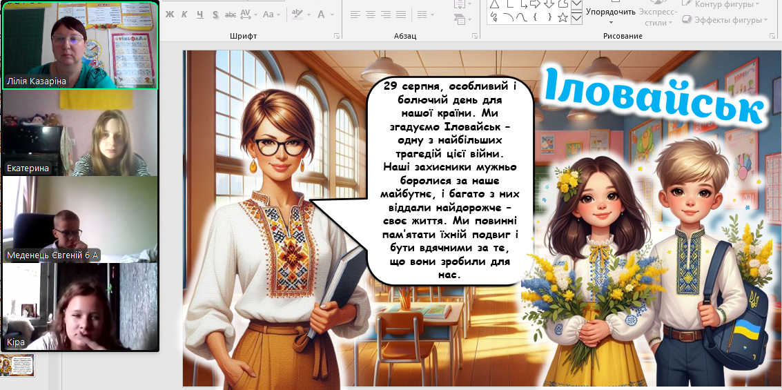
Task: Select the slide thumbnail in panel
Action: (17, 365)
